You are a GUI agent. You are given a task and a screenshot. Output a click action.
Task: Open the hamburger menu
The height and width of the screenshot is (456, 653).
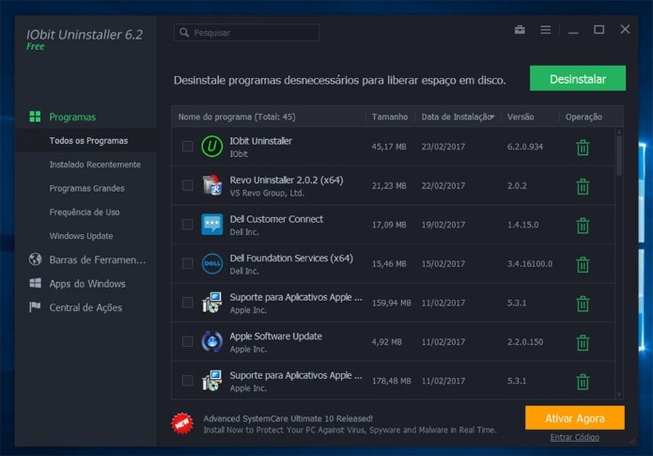pos(546,29)
